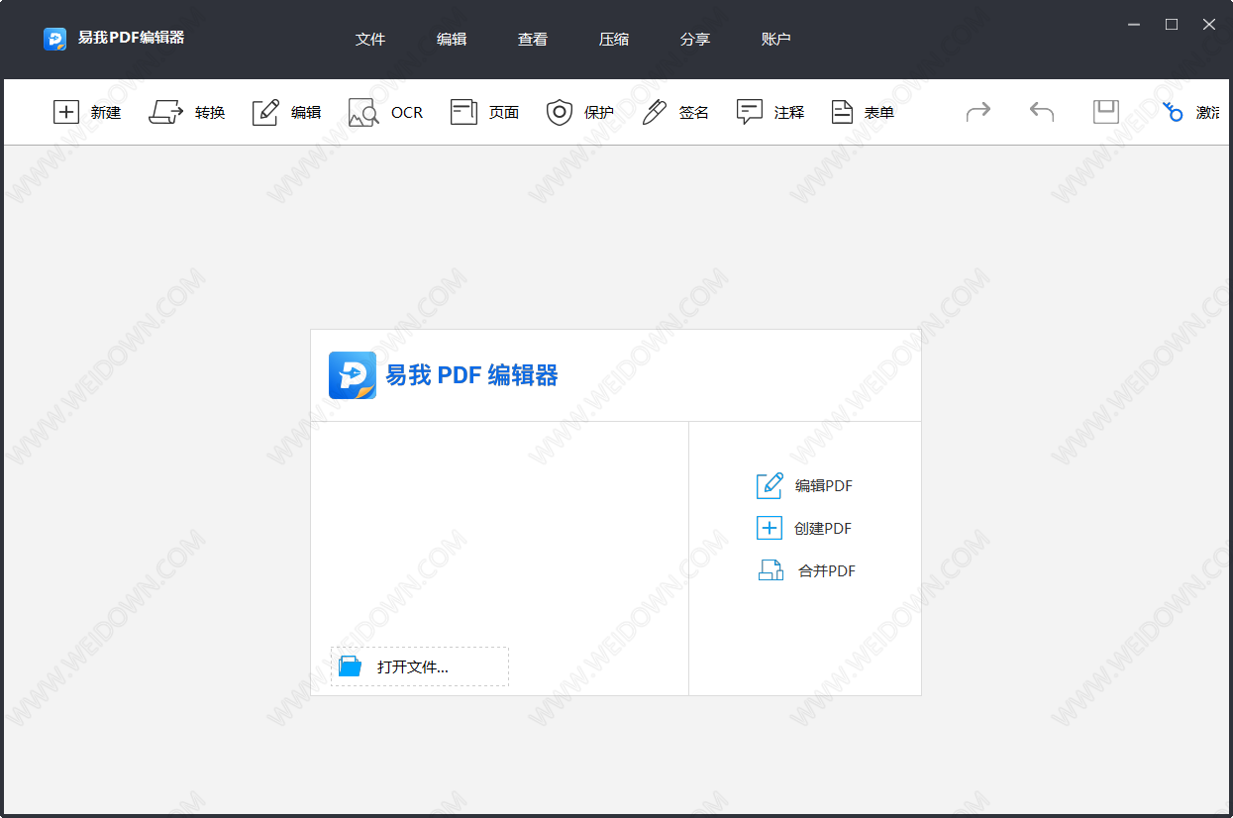Select the 转换 (Convert) toolbar icon
The width and height of the screenshot is (1233, 818).
[166, 112]
